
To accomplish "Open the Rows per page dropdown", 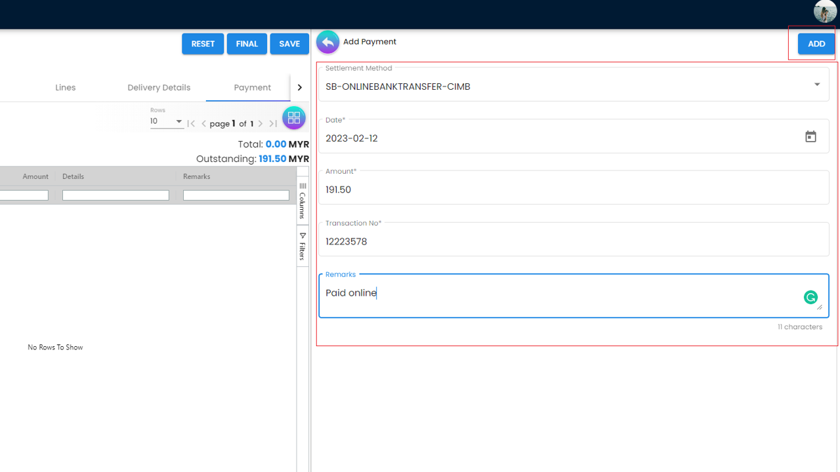I will 167,121.
